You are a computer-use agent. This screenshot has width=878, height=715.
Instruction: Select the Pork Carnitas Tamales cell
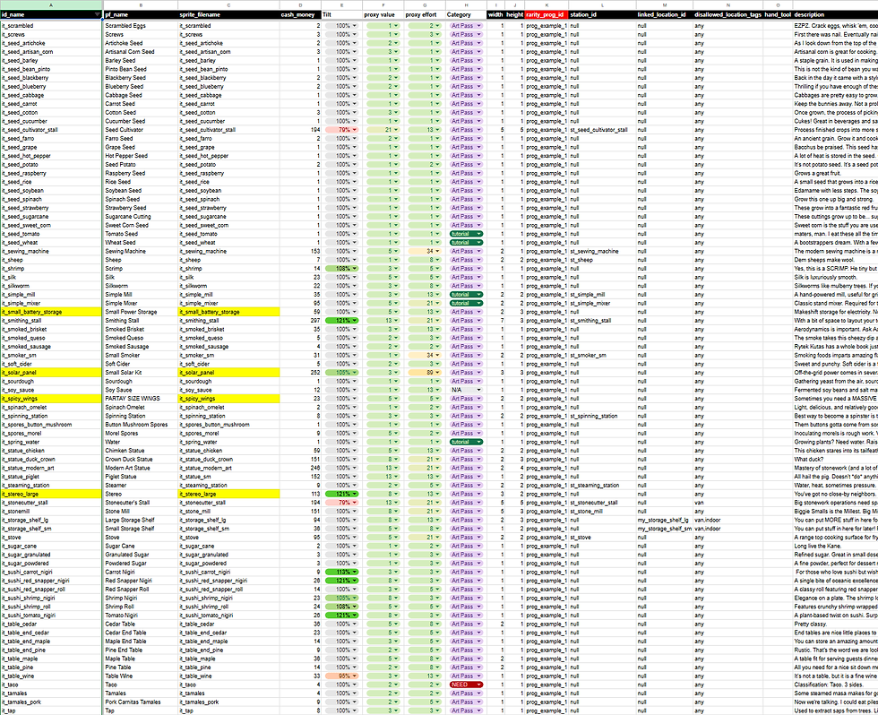coord(141,702)
